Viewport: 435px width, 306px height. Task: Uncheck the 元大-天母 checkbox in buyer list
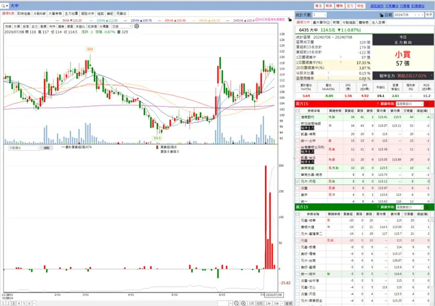pyautogui.click(x=297, y=181)
